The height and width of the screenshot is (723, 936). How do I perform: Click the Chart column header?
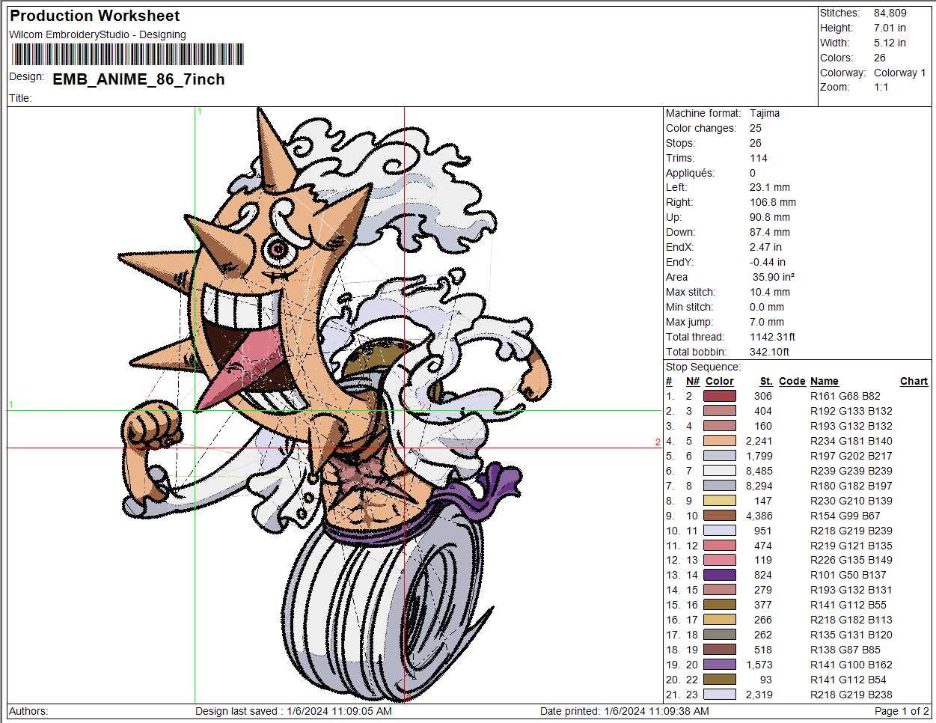pyautogui.click(x=914, y=381)
